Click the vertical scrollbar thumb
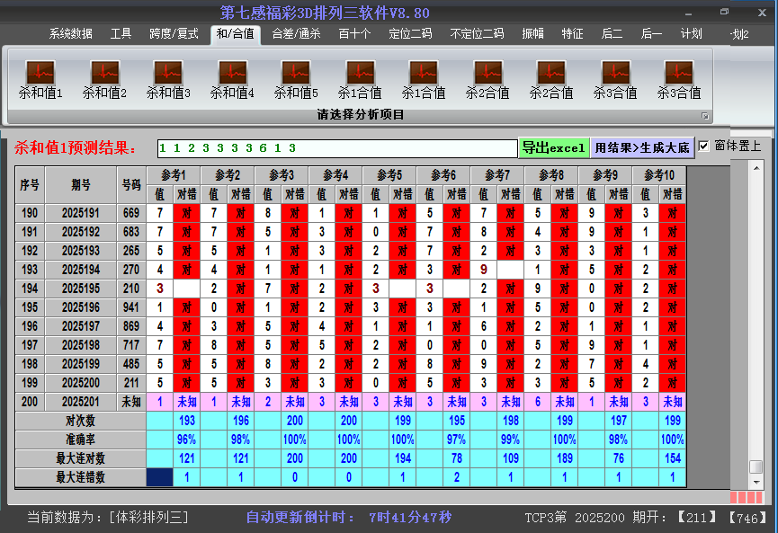 click(x=756, y=466)
